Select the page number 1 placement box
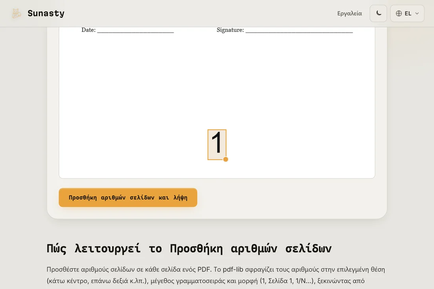434x289 pixels. pyautogui.click(x=217, y=145)
